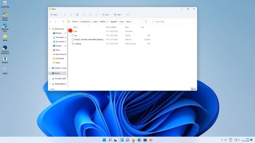Select Documents in Quick access
The height and width of the screenshot is (143, 255).
click(60, 41)
